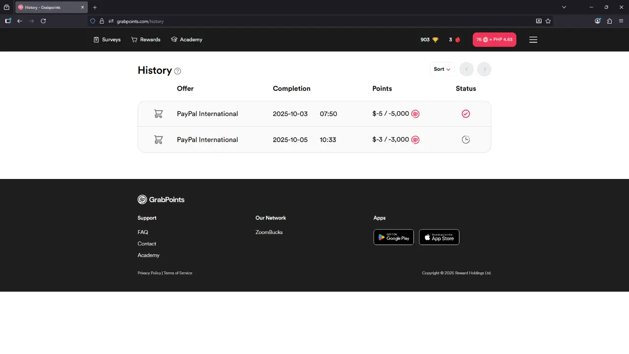
Task: Click the 76 points PHP 4.63 balance button
Action: point(494,40)
